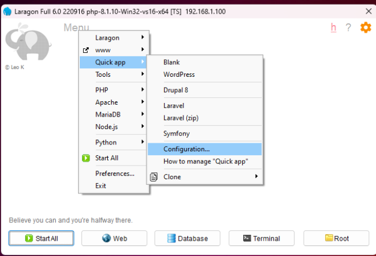Click the Leo K copyright text
Image resolution: width=376 pixels, height=256 pixels.
coord(15,67)
